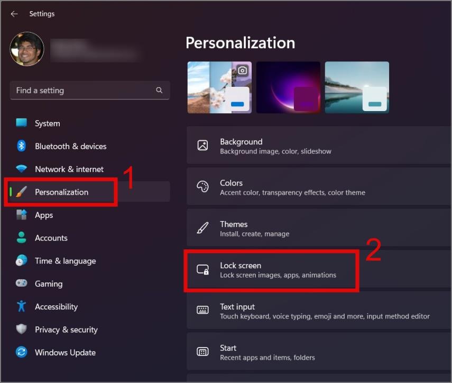Click Background image, color, slideshow description
This screenshot has height=383, width=452.
(275, 151)
